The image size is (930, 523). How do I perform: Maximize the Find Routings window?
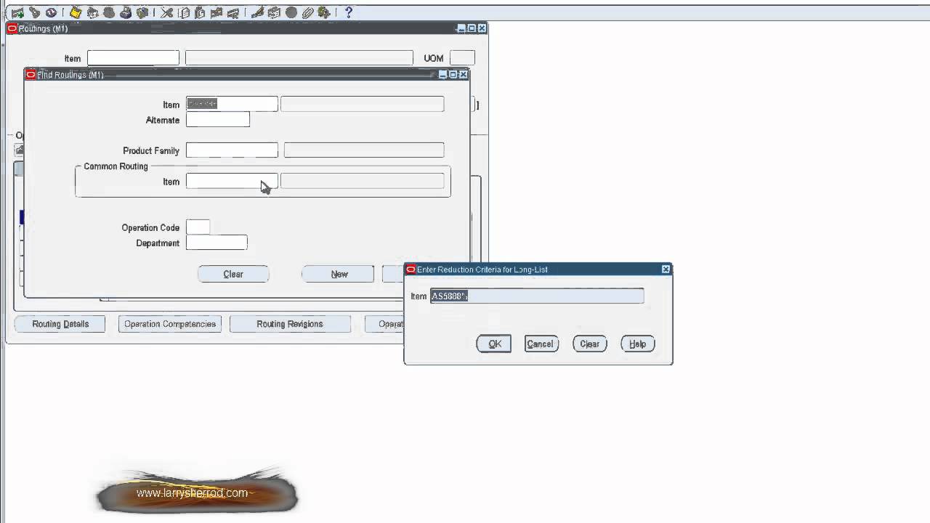coord(453,75)
